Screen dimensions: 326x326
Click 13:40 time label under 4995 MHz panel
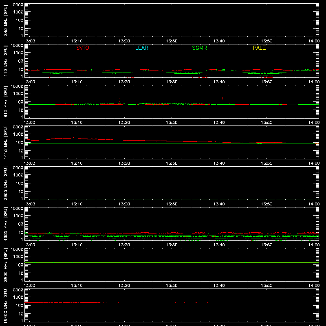pos(219,245)
